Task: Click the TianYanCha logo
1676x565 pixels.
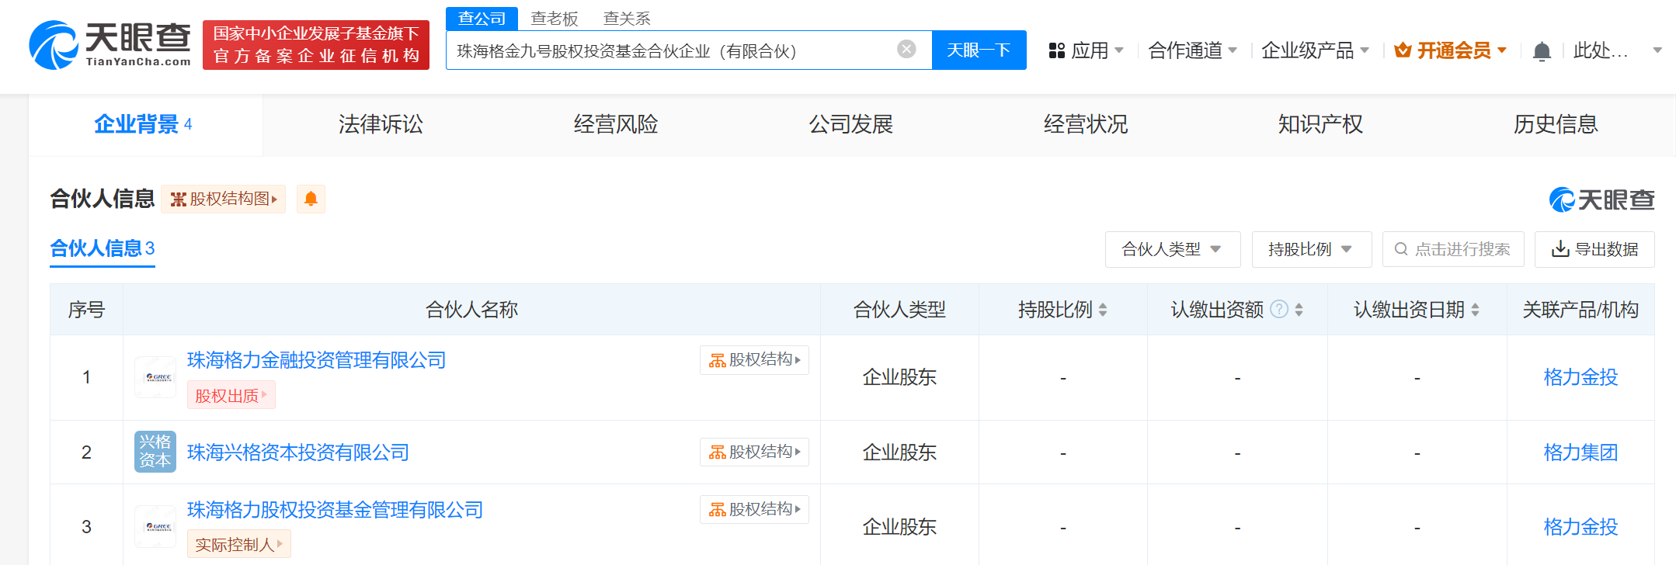Action: [x=110, y=45]
